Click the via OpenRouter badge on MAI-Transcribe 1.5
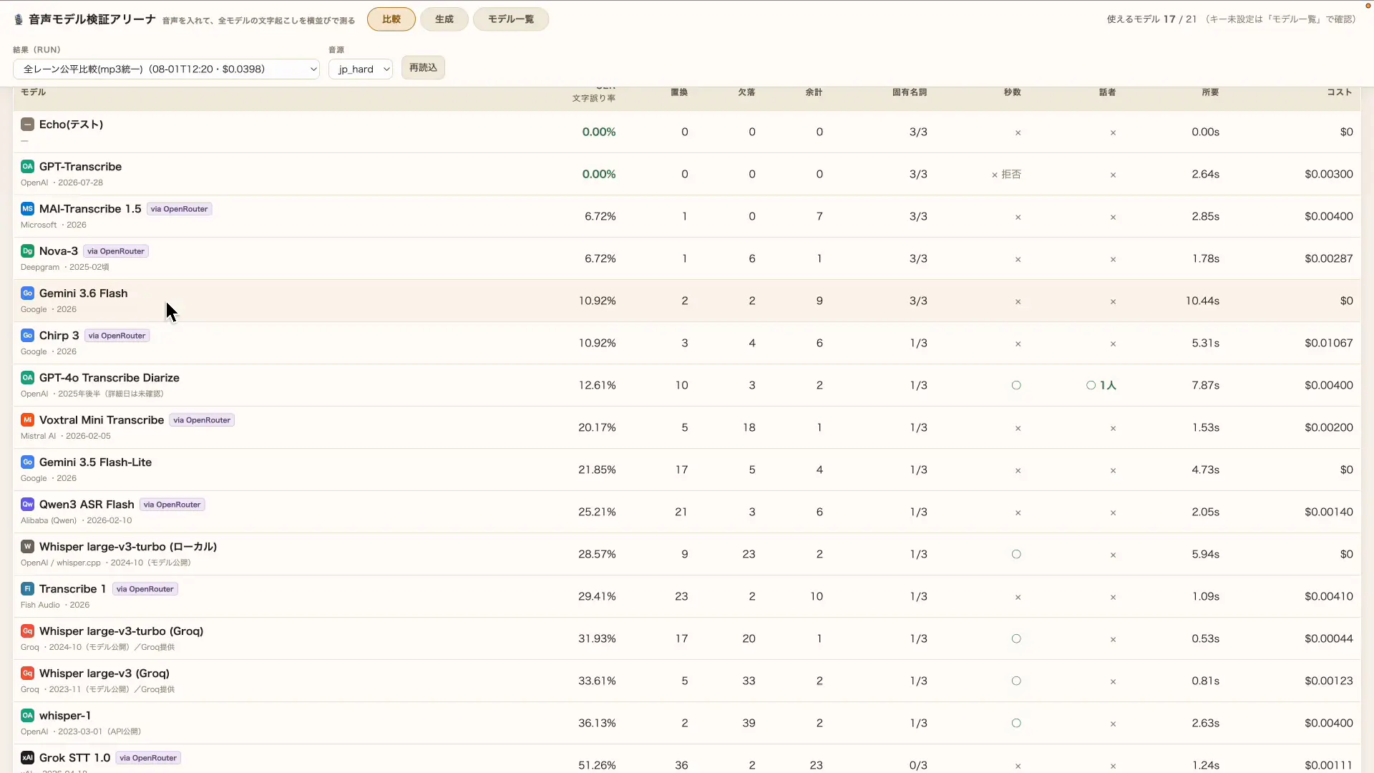The height and width of the screenshot is (773, 1374). coord(180,209)
